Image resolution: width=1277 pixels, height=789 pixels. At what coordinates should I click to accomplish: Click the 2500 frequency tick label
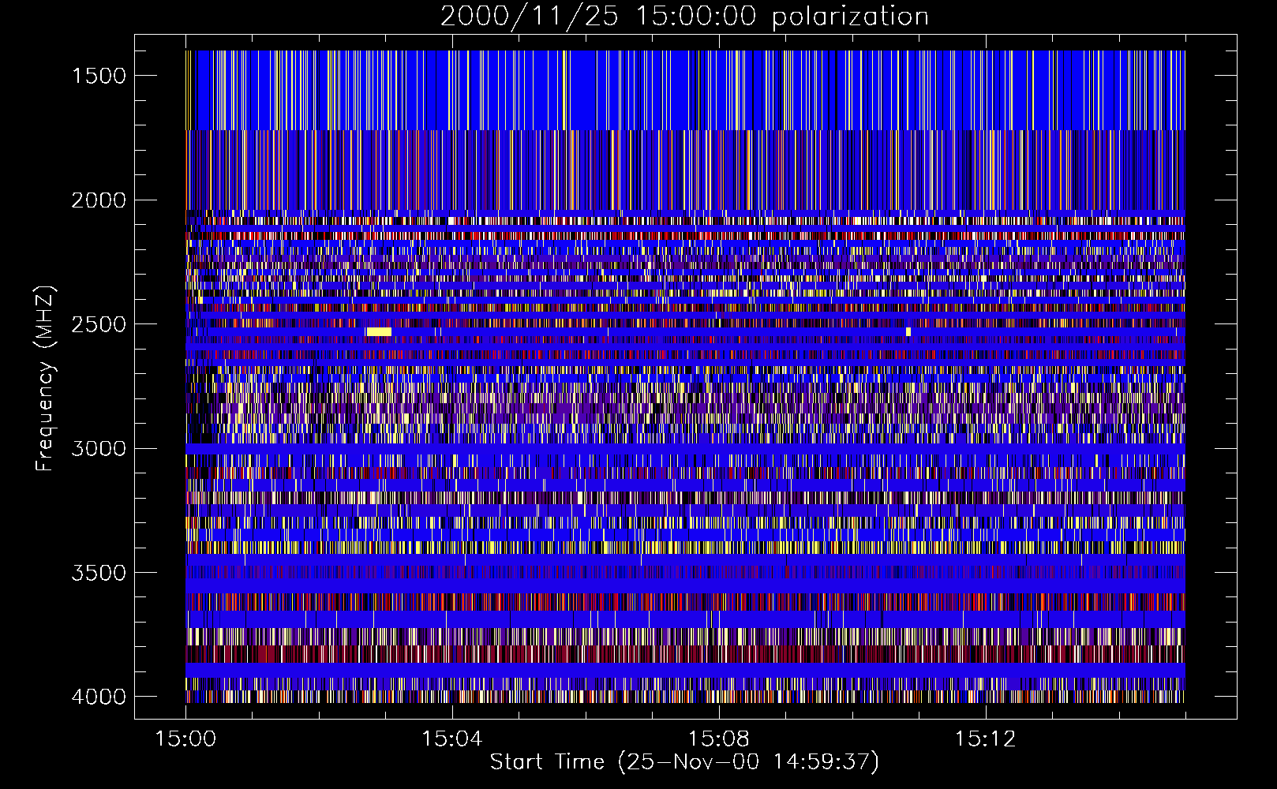(x=99, y=324)
